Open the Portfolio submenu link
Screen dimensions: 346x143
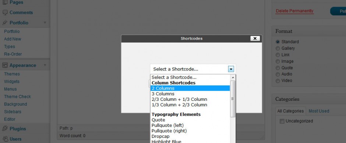[x=12, y=32]
